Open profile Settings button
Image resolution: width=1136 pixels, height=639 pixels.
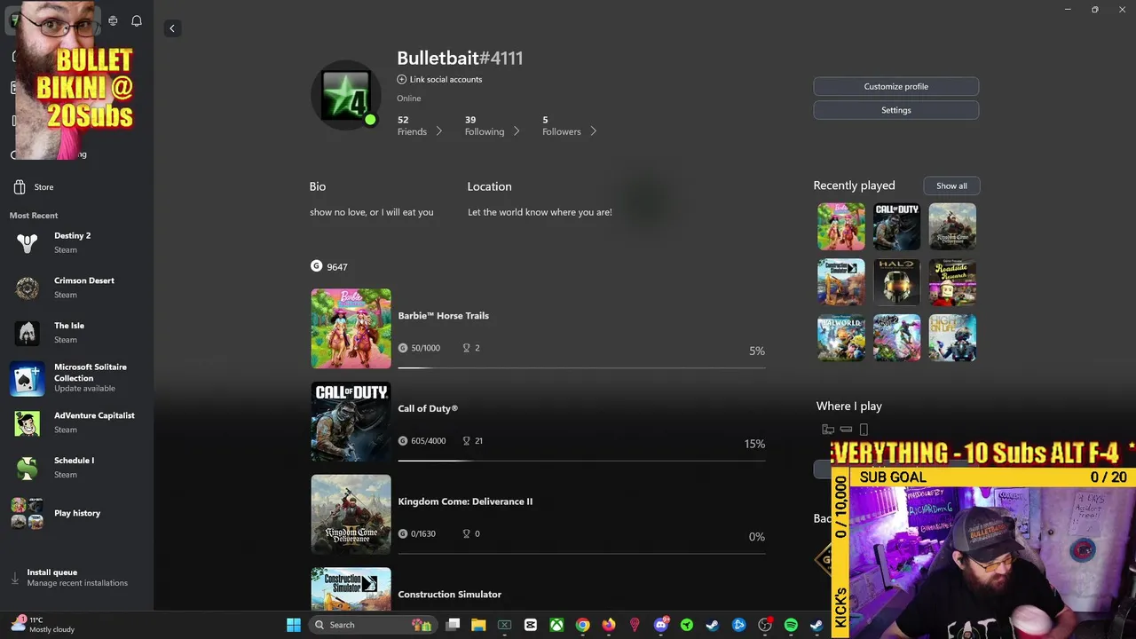pos(895,110)
